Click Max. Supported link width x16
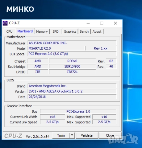Image resolution: width=142 pixels, height=148 pixels. coord(104,117)
